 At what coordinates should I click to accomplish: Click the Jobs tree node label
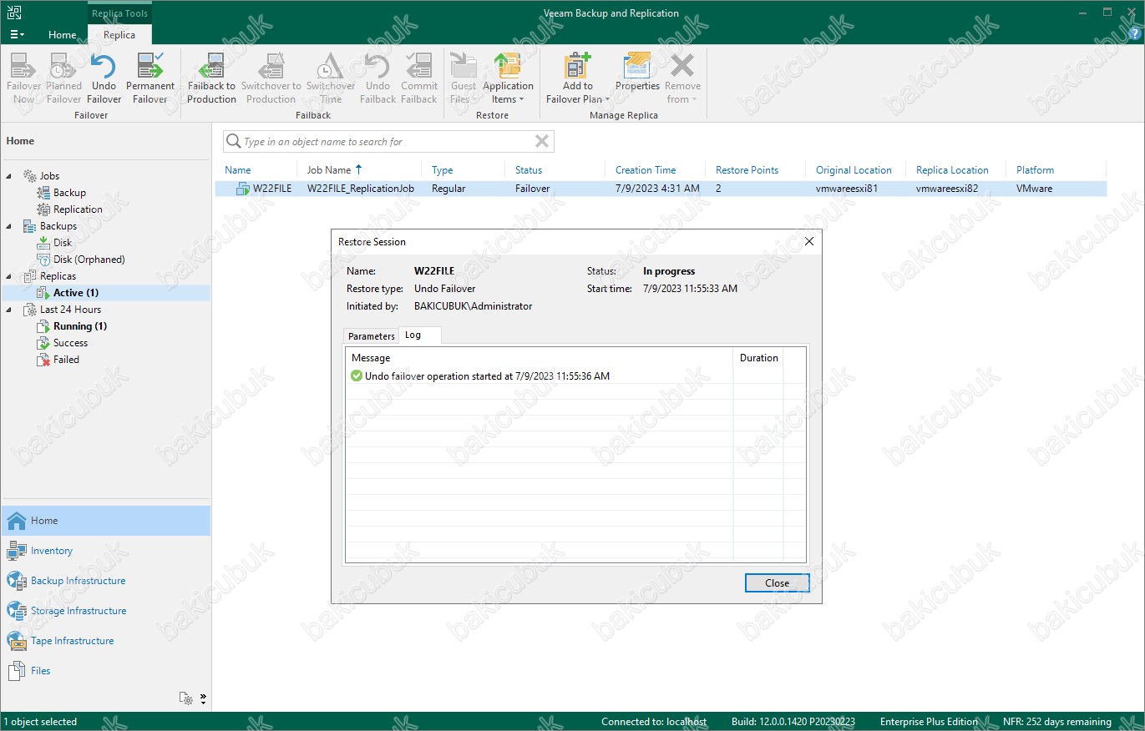[x=49, y=176]
